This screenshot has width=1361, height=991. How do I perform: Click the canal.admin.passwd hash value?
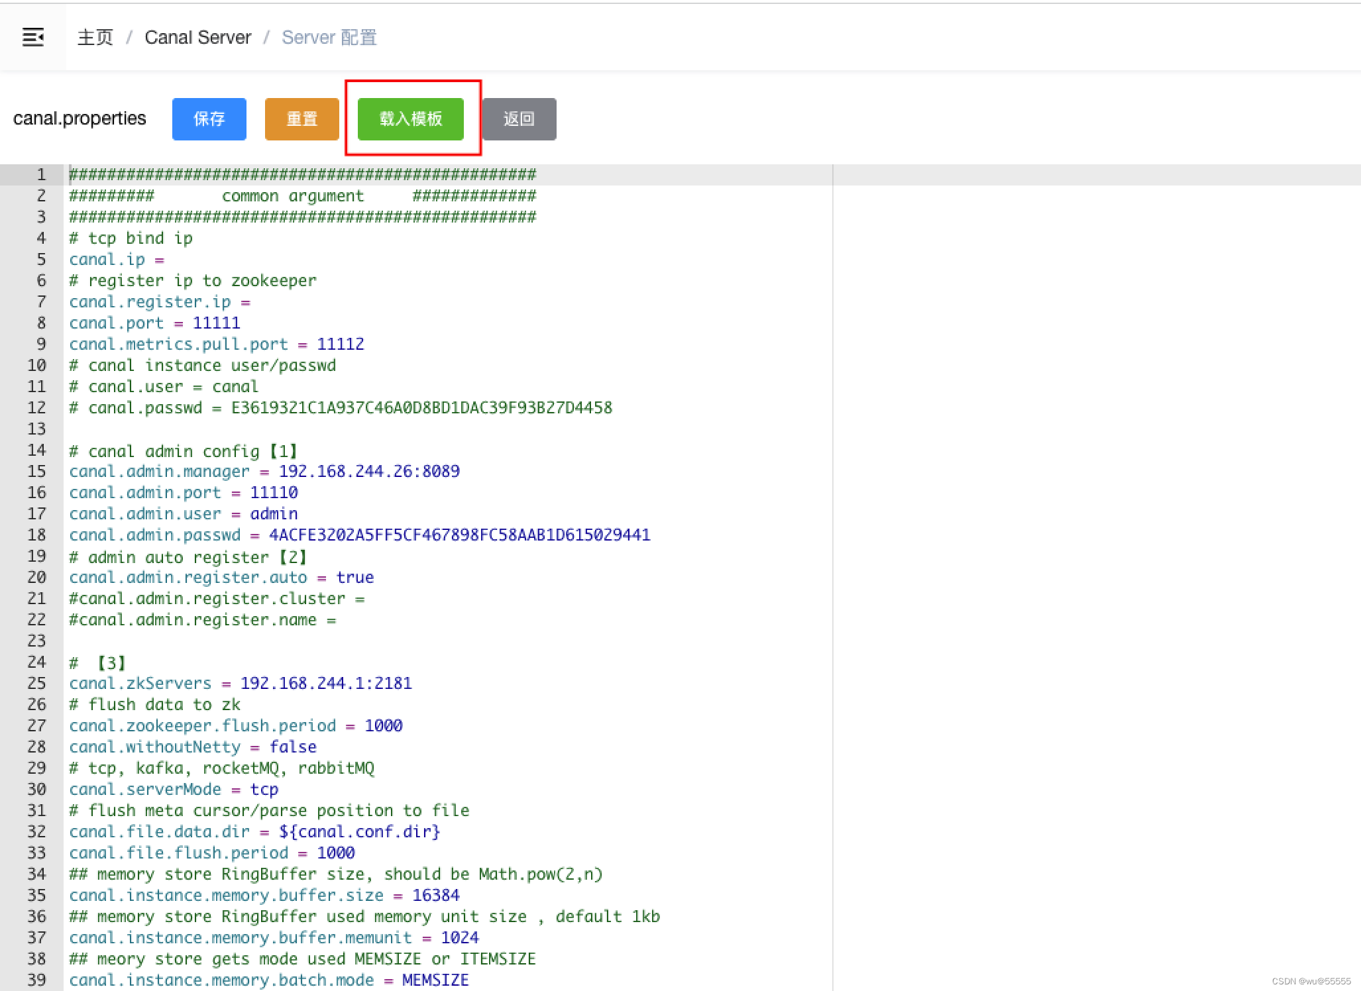click(459, 535)
